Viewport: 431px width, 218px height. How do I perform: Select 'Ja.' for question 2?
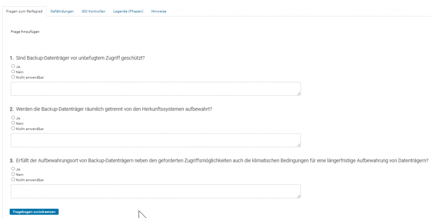pyautogui.click(x=13, y=118)
